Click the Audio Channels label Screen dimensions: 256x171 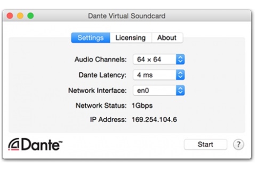[101, 59]
